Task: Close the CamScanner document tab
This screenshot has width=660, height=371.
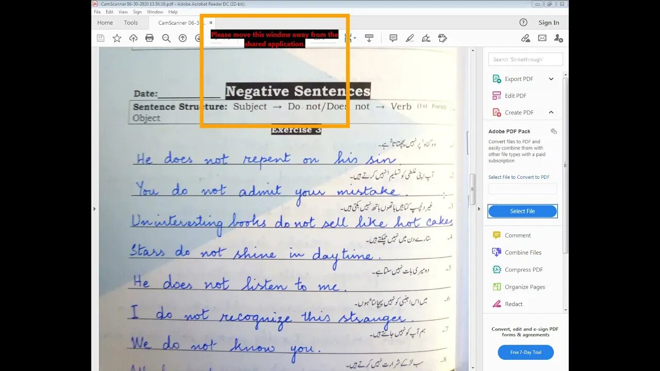Action: pyautogui.click(x=210, y=23)
